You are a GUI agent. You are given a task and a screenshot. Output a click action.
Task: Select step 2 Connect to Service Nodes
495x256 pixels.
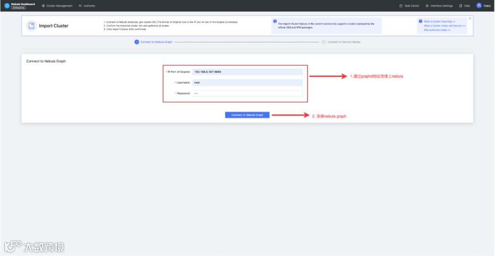(341, 42)
